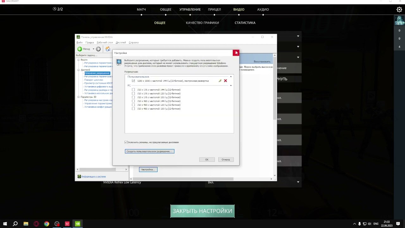This screenshot has height=228, width=405.
Task: Open the taskbar icon beside Chrome
Action: (57, 224)
